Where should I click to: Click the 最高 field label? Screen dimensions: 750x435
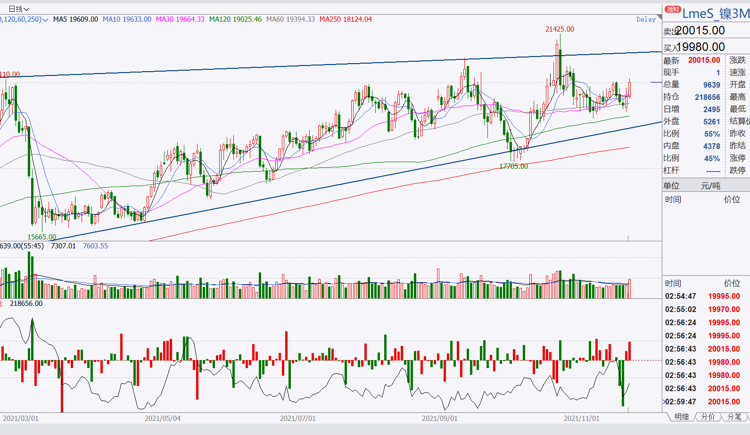(738, 97)
